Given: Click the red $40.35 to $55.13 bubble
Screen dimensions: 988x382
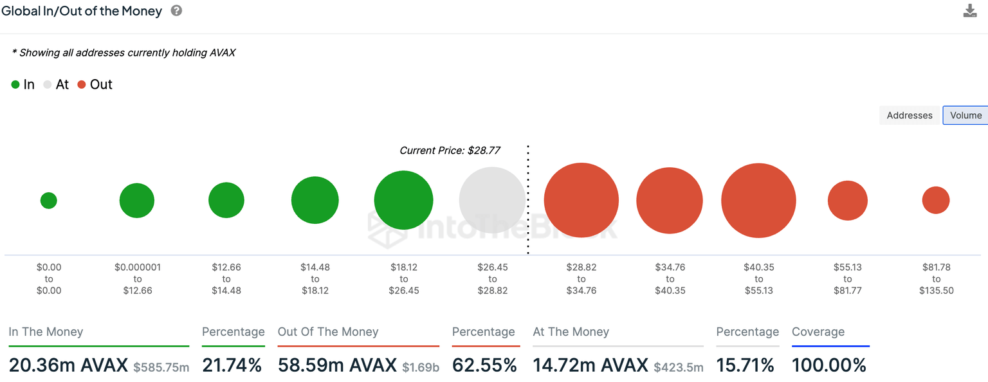Looking at the screenshot, I should (758, 200).
